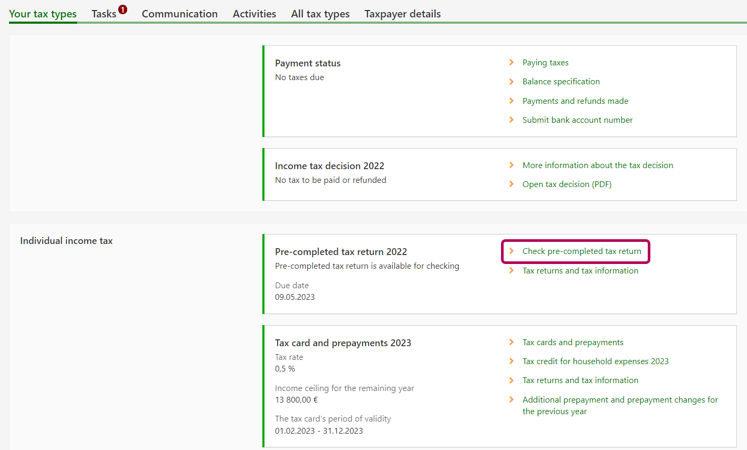Viewport: 747px width, 450px height.
Task: Open Tax returns link in Tax card section
Action: pos(580,380)
